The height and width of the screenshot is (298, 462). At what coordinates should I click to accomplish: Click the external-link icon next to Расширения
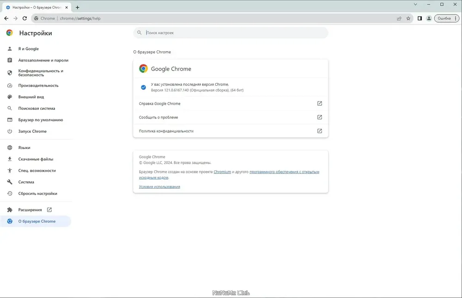(x=49, y=210)
